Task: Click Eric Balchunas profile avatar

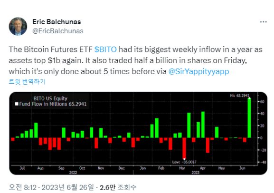Action: (x=18, y=26)
